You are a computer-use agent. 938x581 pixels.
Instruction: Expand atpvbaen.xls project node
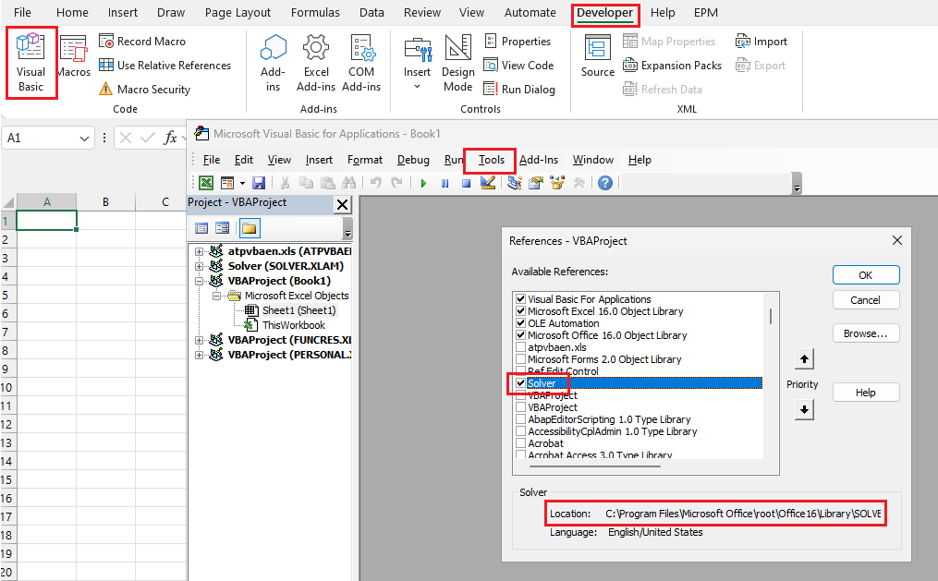point(200,251)
